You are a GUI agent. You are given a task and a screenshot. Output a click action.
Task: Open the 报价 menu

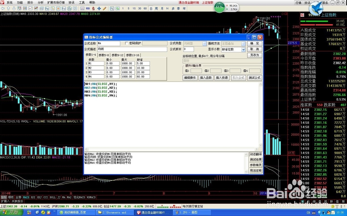(x=30, y=3)
